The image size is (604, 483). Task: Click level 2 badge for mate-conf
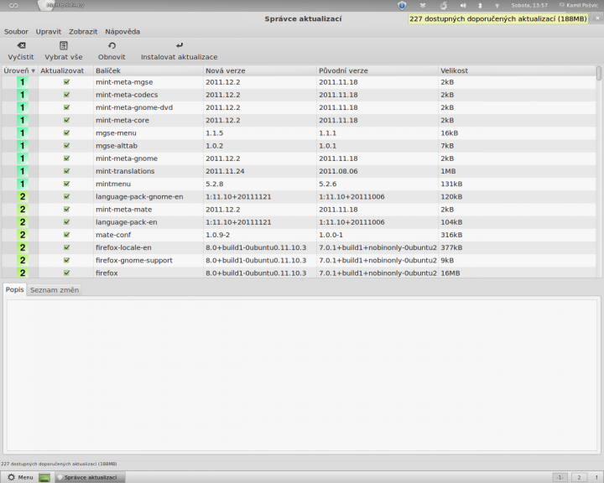coord(23,235)
